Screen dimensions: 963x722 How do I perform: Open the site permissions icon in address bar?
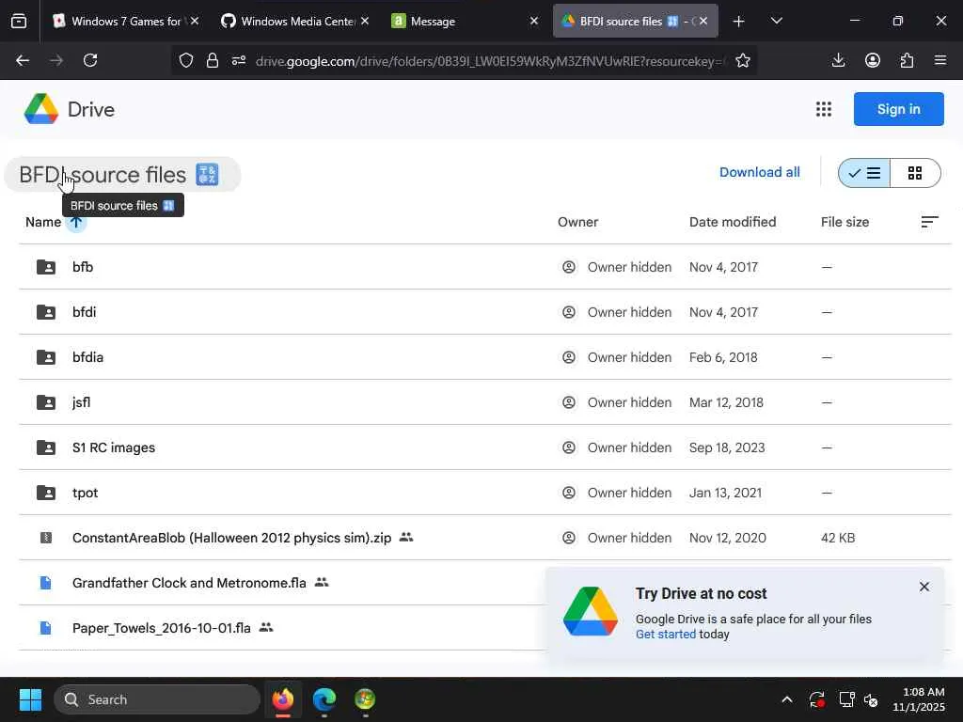coord(239,60)
